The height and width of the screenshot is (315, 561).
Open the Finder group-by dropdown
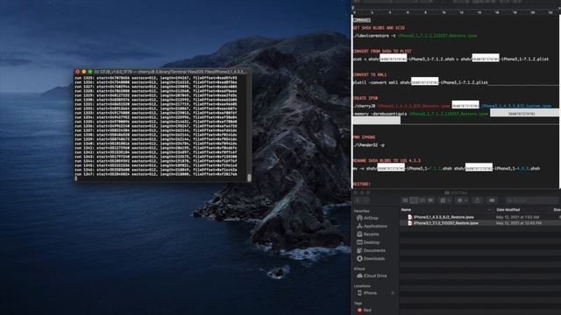[x=445, y=200]
